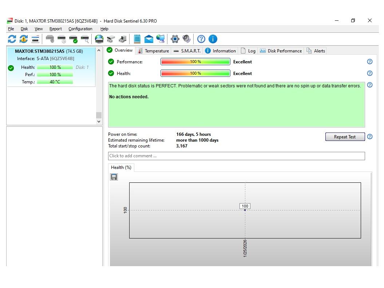
Task: Switch to the Temperature tab
Action: (x=153, y=51)
